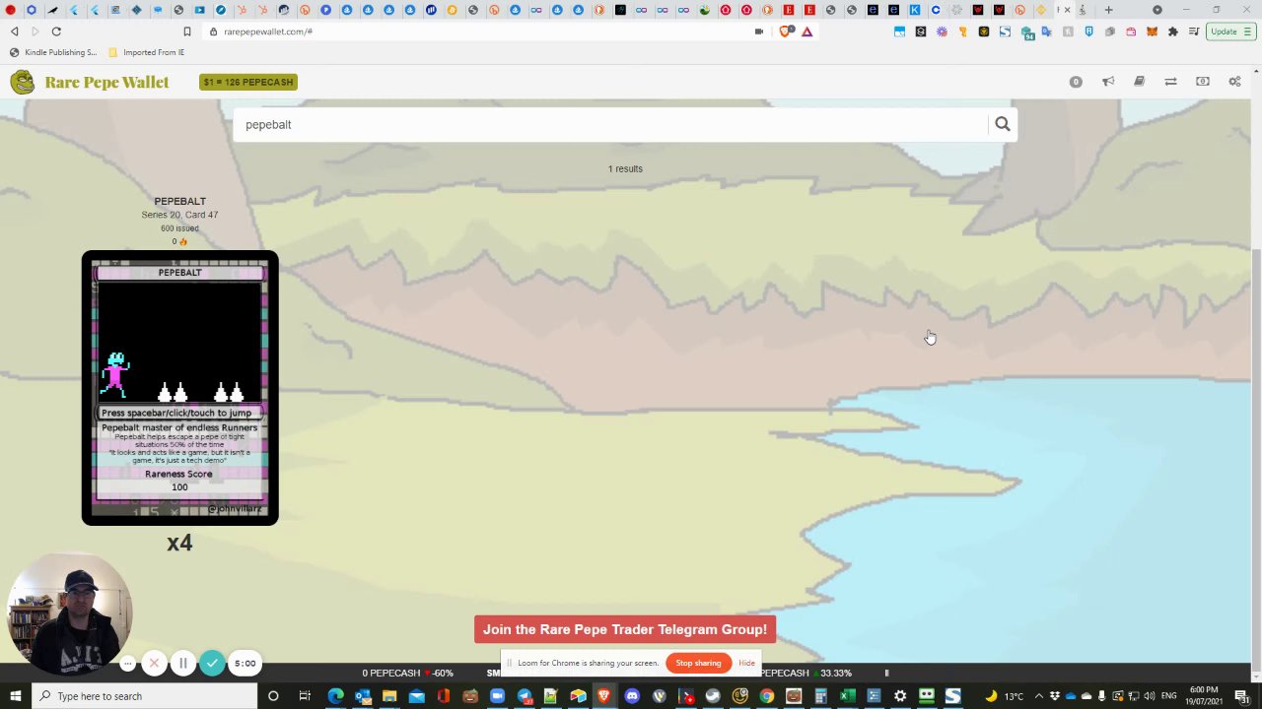Screen dimensions: 1262x709
Task: Click the Series 20, Card 47 text
Action: pyautogui.click(x=179, y=215)
